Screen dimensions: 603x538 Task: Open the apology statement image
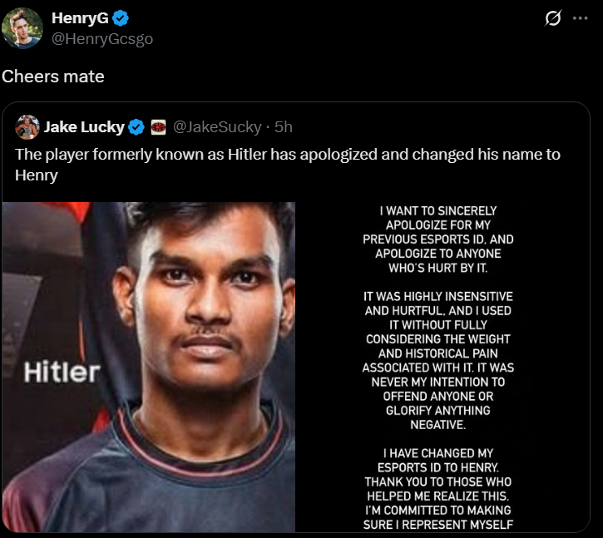442,368
